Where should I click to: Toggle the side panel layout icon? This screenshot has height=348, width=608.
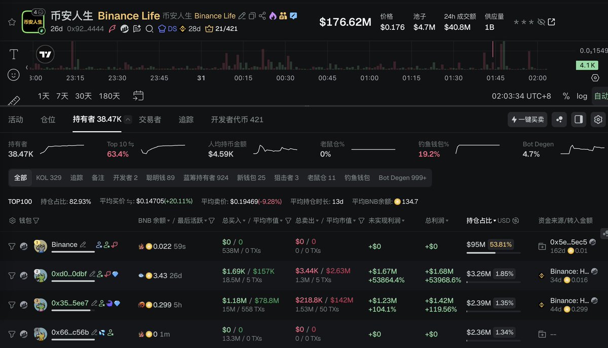579,120
